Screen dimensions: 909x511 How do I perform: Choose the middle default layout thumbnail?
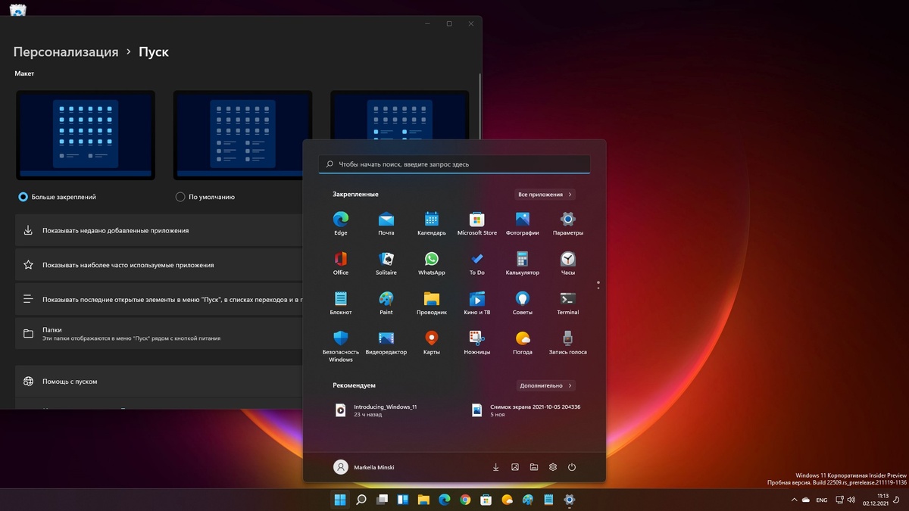pos(242,136)
